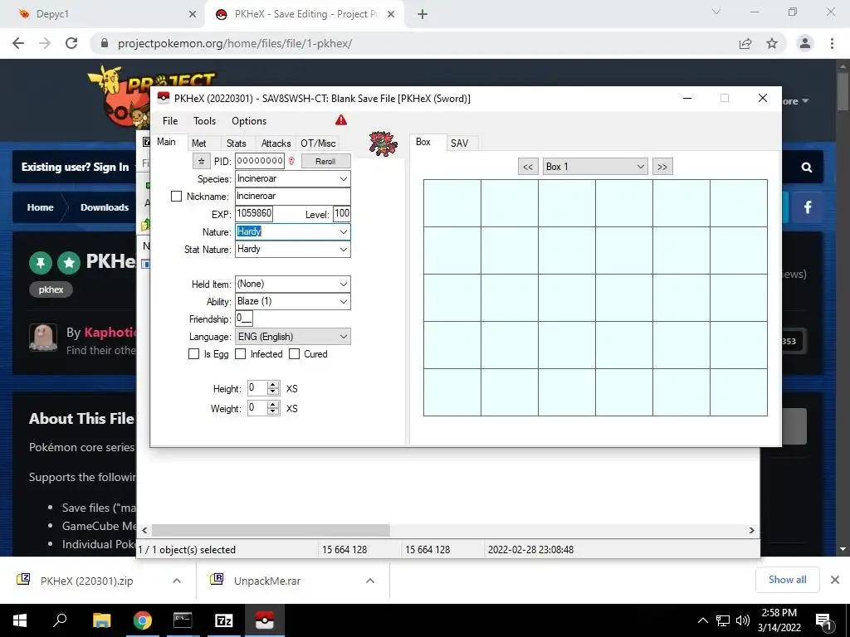
Task: Expand PKHeX zip download options
Action: pos(177,581)
